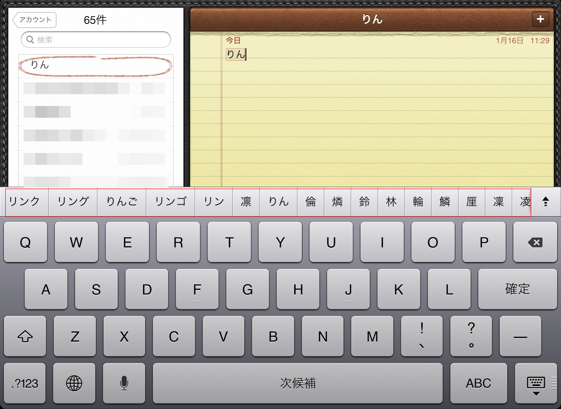Viewport: 561px width, 409px height.
Task: Click the 検索 search field
Action: pyautogui.click(x=96, y=40)
